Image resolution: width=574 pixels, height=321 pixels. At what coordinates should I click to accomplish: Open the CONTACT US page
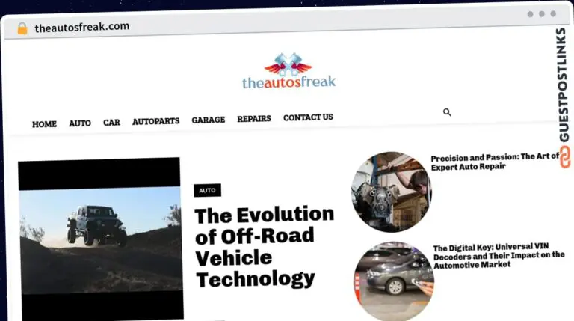pos(308,117)
